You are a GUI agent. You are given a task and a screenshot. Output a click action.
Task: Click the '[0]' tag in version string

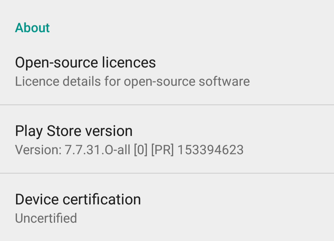(x=141, y=150)
